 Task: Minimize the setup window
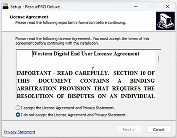(136, 6)
